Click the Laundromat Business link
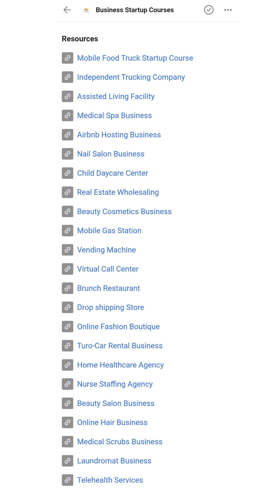 114,461
